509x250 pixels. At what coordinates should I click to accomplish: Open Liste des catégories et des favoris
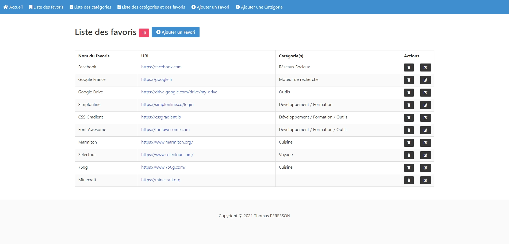[x=151, y=7]
